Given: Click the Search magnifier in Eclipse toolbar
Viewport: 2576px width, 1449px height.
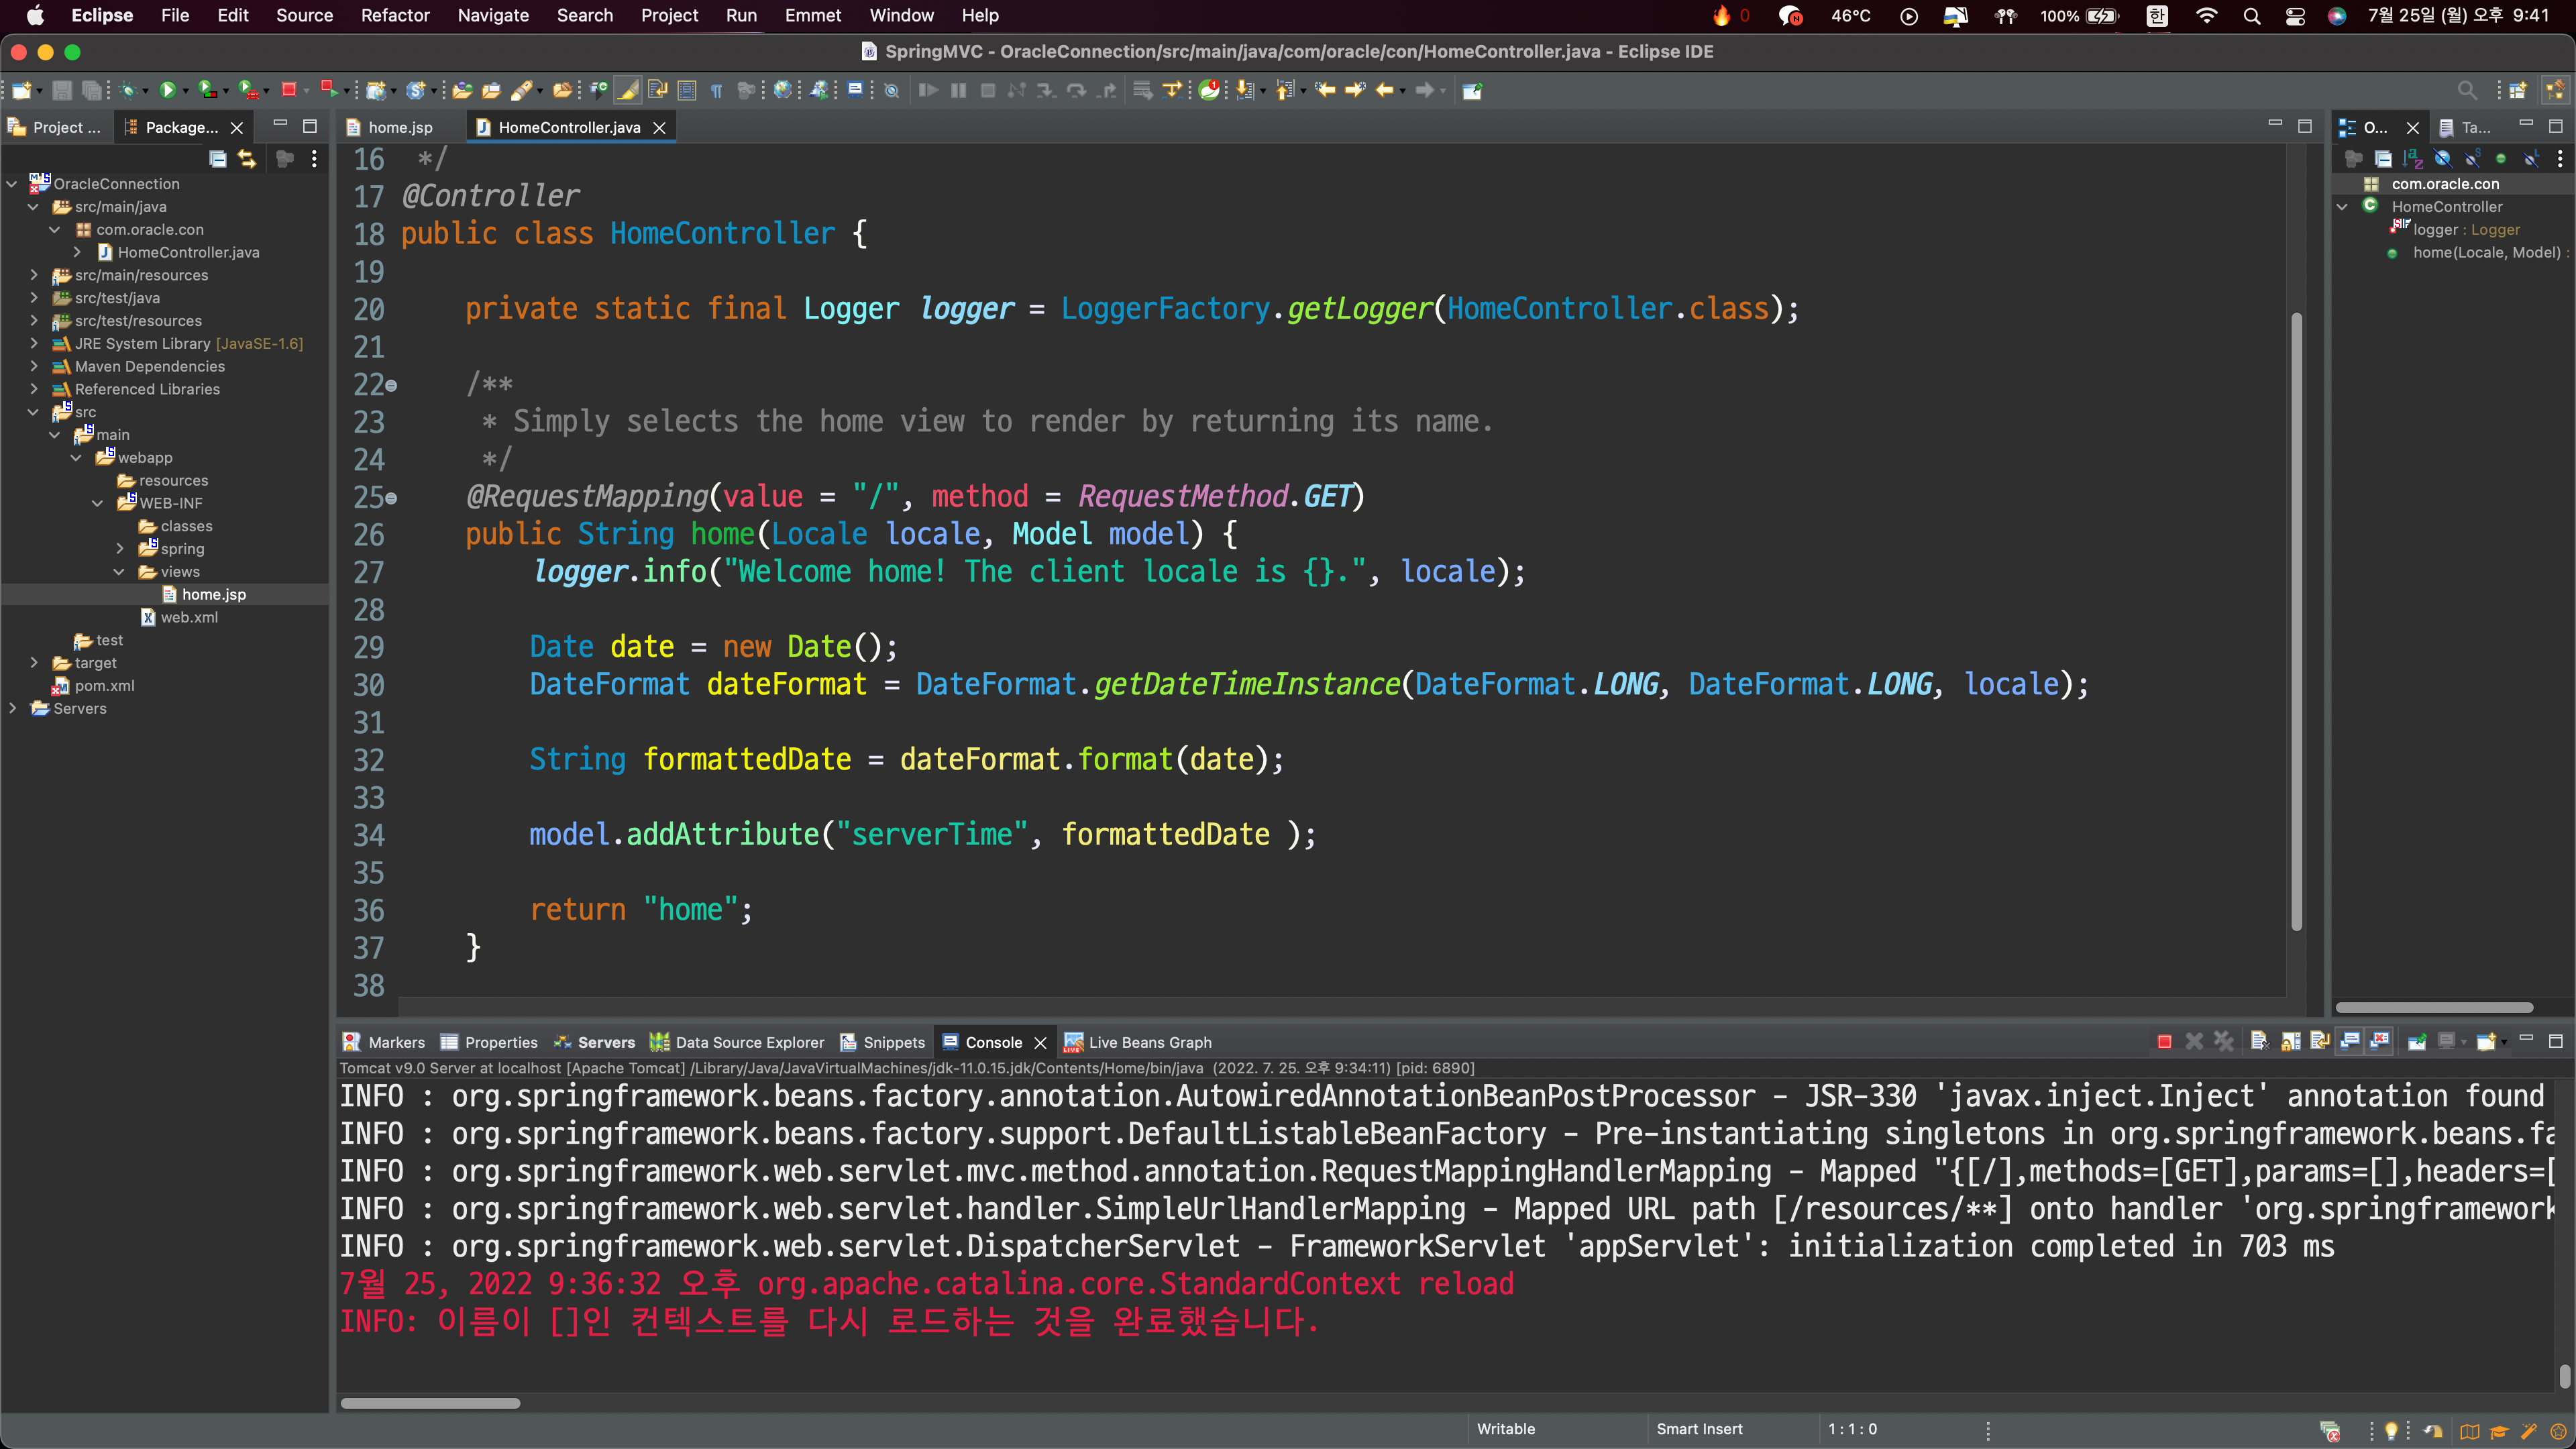Looking at the screenshot, I should pos(2467,91).
